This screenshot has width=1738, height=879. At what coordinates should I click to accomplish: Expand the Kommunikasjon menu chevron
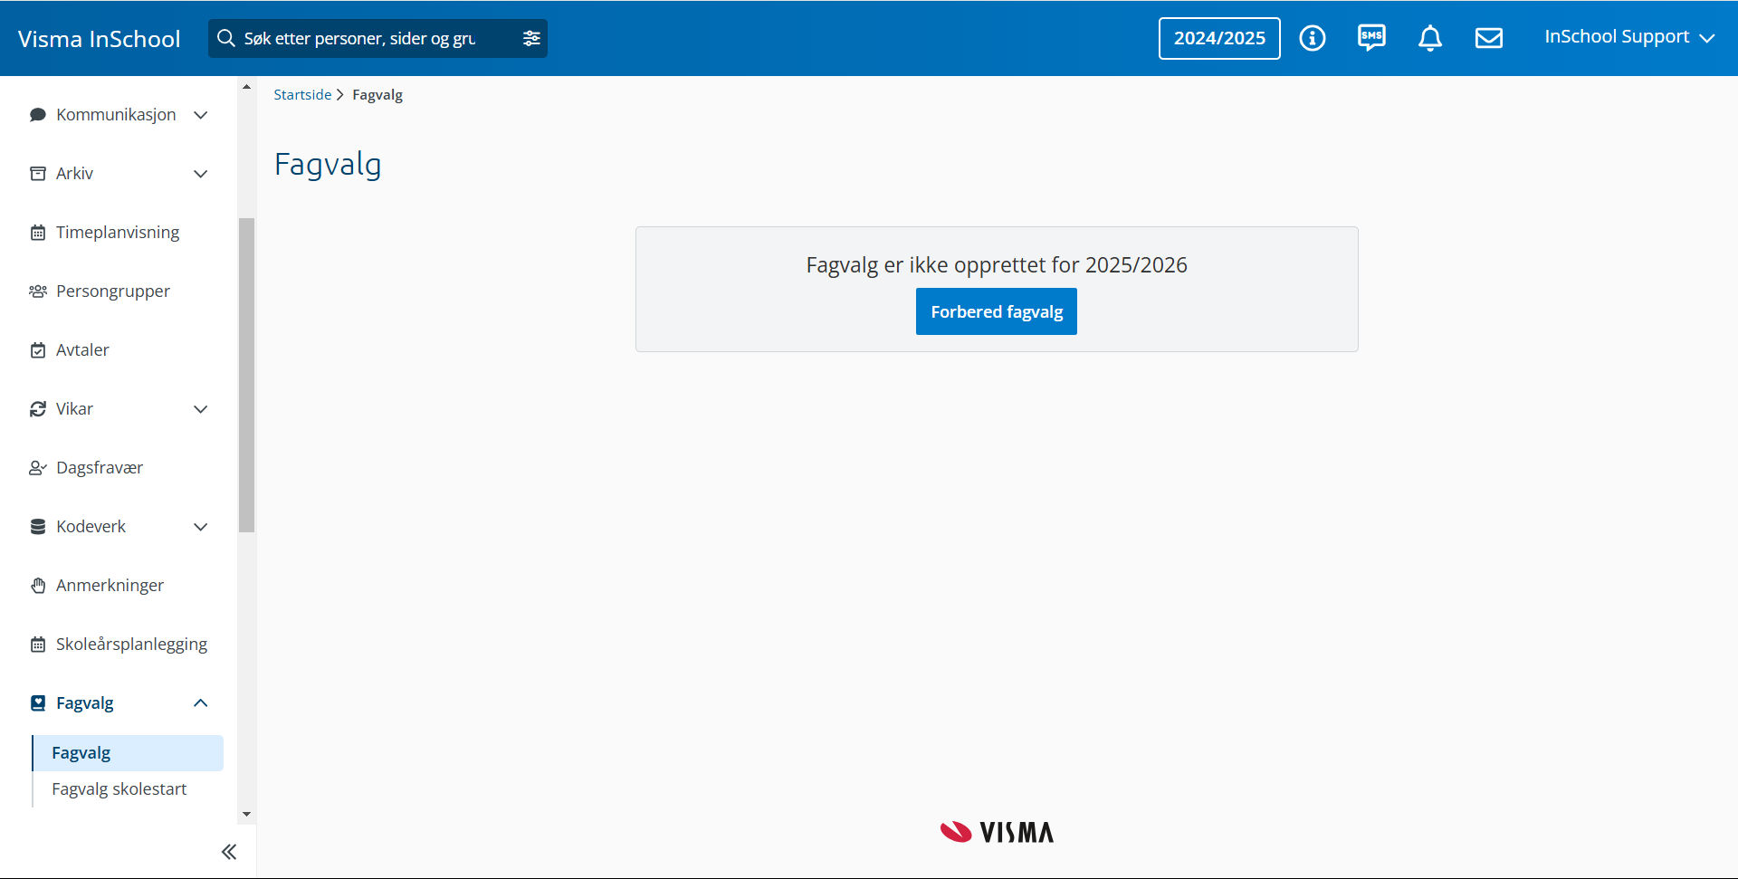[x=201, y=115]
